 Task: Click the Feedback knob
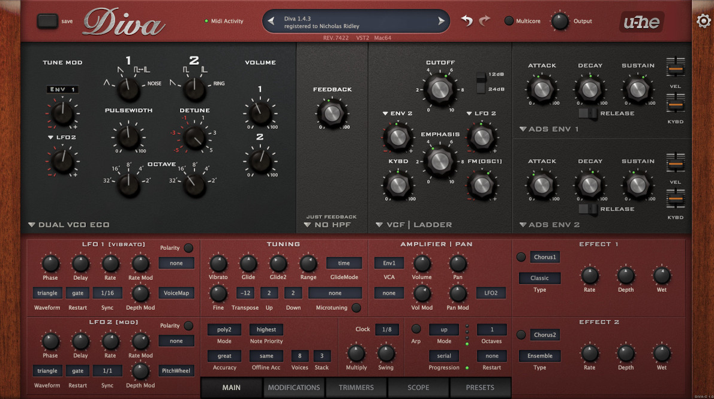(x=332, y=113)
